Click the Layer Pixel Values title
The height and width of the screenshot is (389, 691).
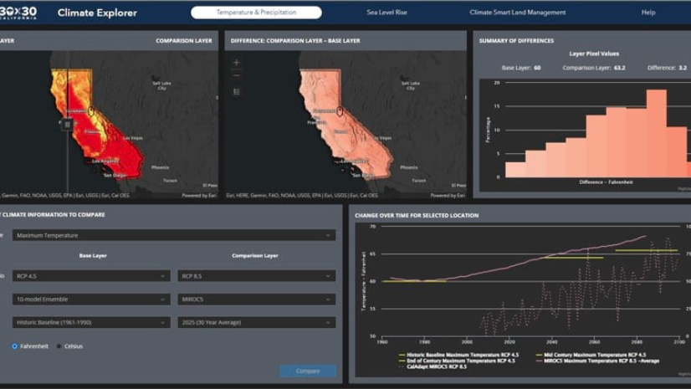[594, 54]
